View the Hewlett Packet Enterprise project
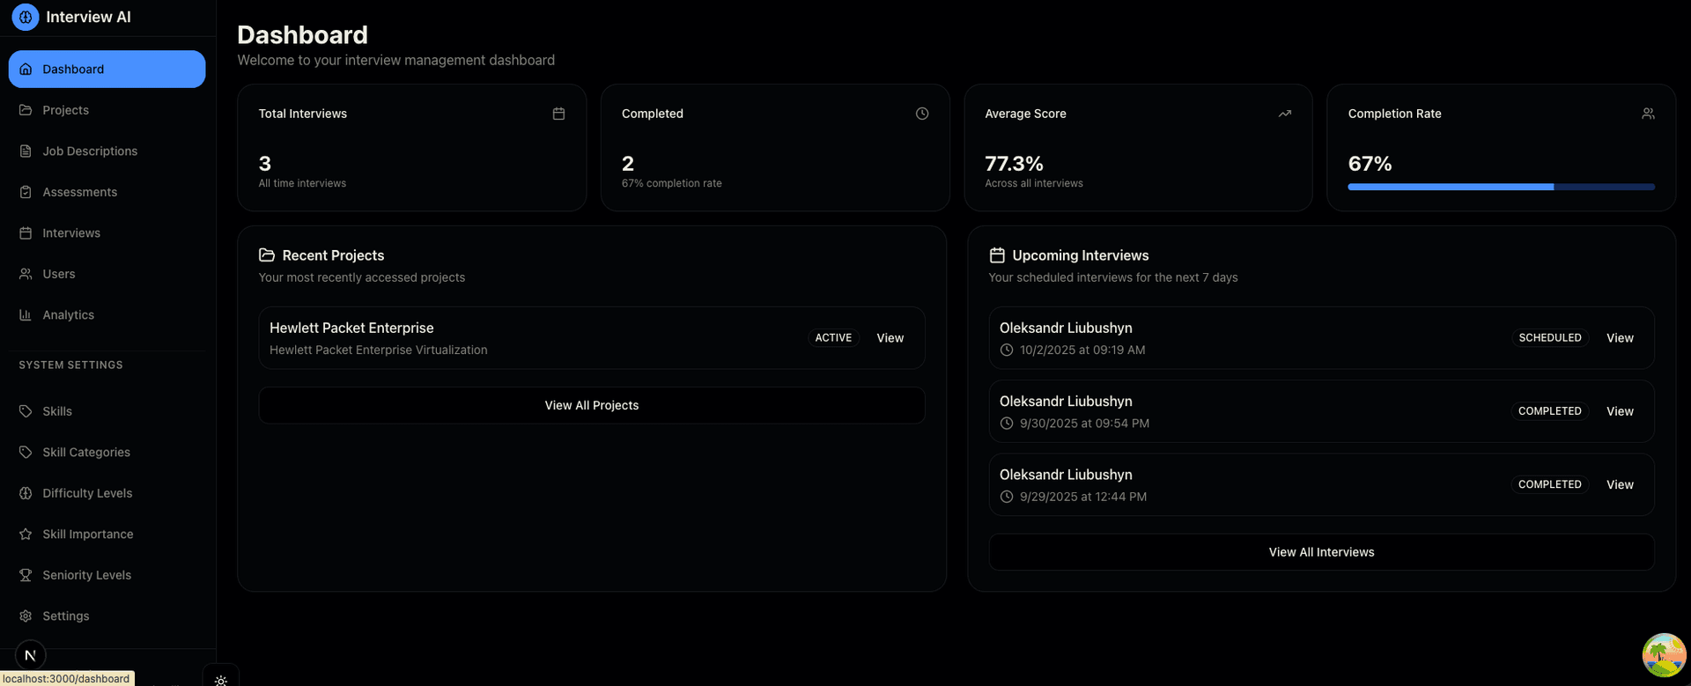 [x=890, y=338]
